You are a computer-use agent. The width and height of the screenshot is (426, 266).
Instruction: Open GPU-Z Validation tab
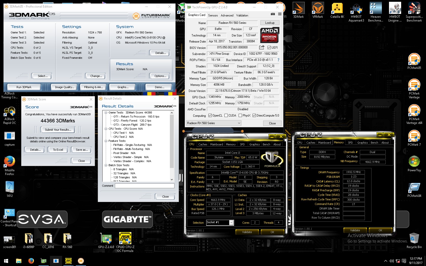[x=242, y=15]
